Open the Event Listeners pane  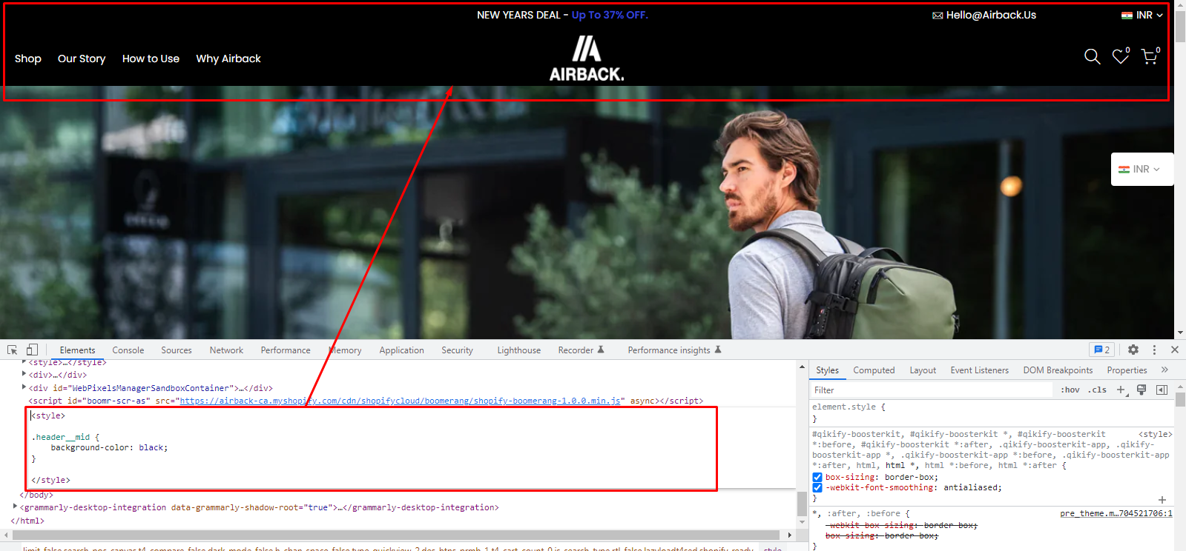coord(980,370)
